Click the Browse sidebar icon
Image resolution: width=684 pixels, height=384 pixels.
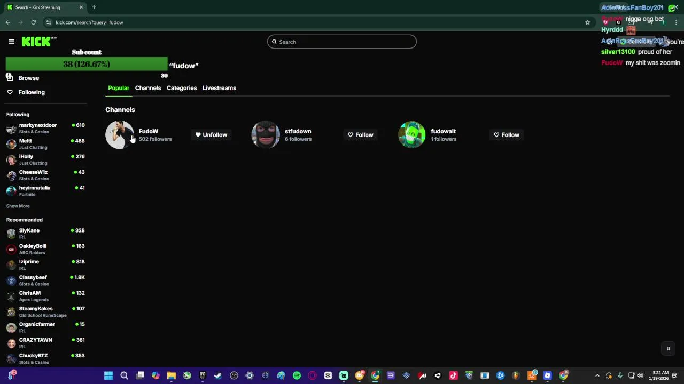point(10,78)
